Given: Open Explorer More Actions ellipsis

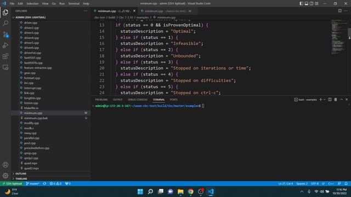Looking at the screenshot, I should pyautogui.click(x=86, y=11).
